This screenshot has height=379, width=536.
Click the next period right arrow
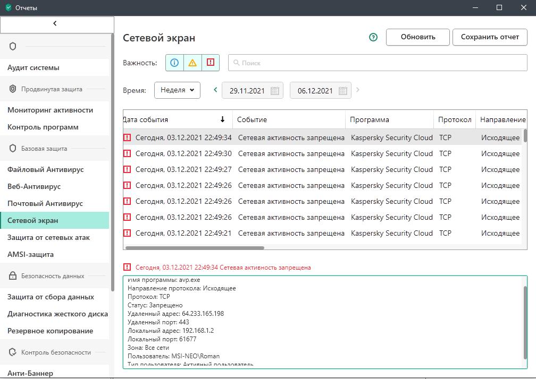coord(357,90)
